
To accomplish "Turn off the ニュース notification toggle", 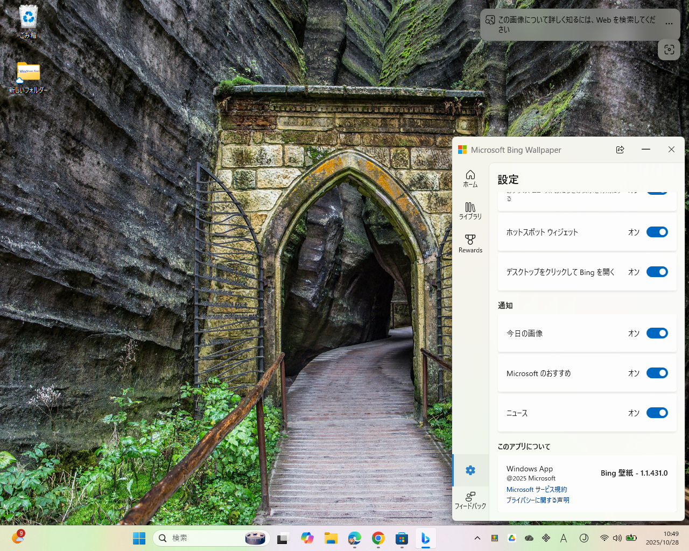I will (657, 413).
